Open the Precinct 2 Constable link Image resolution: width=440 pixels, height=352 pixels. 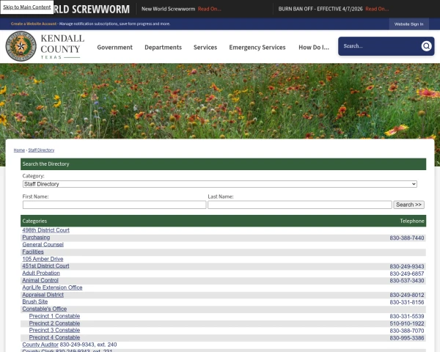[x=54, y=323]
